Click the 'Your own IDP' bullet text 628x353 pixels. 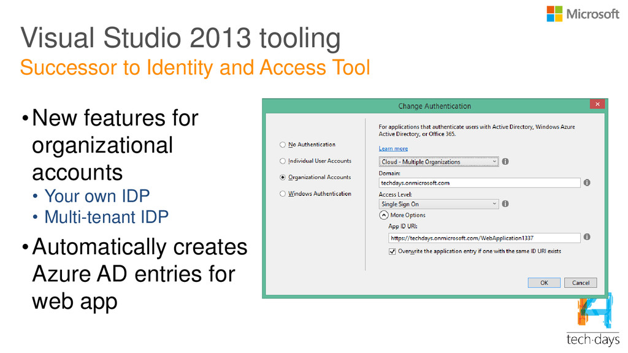tap(97, 196)
